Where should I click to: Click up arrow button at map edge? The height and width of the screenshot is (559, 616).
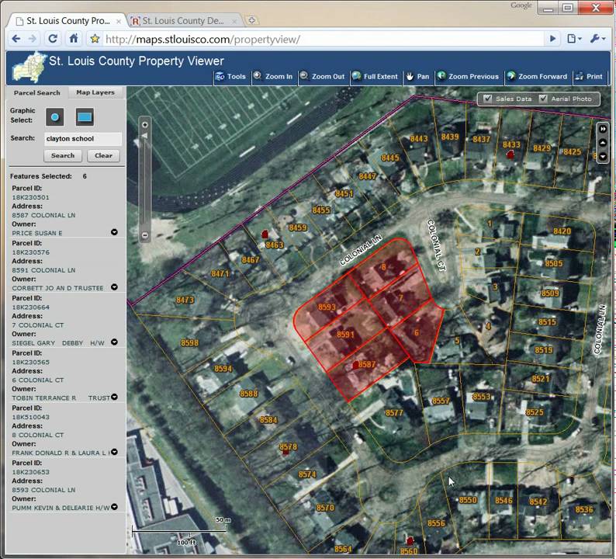pos(603,143)
